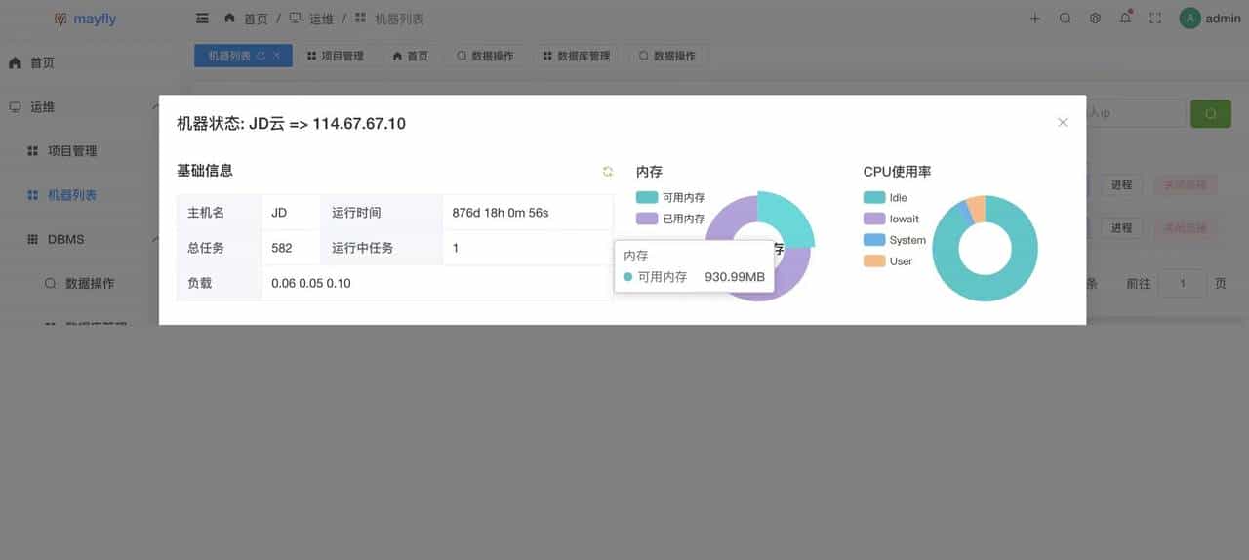This screenshot has width=1249, height=560.
Task: Click the 主机名 label cell
Action: pos(219,213)
